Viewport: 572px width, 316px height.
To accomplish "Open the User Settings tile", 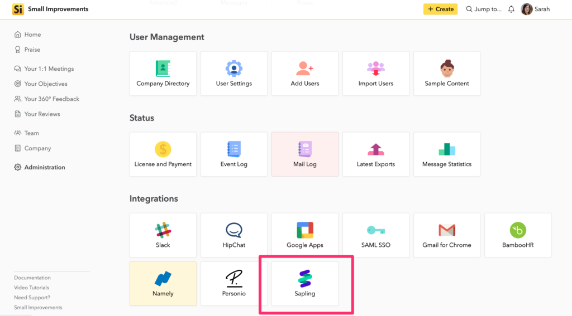I will pyautogui.click(x=234, y=74).
